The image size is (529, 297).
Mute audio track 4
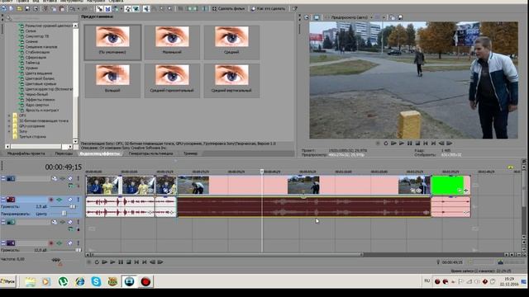pyautogui.click(x=70, y=243)
